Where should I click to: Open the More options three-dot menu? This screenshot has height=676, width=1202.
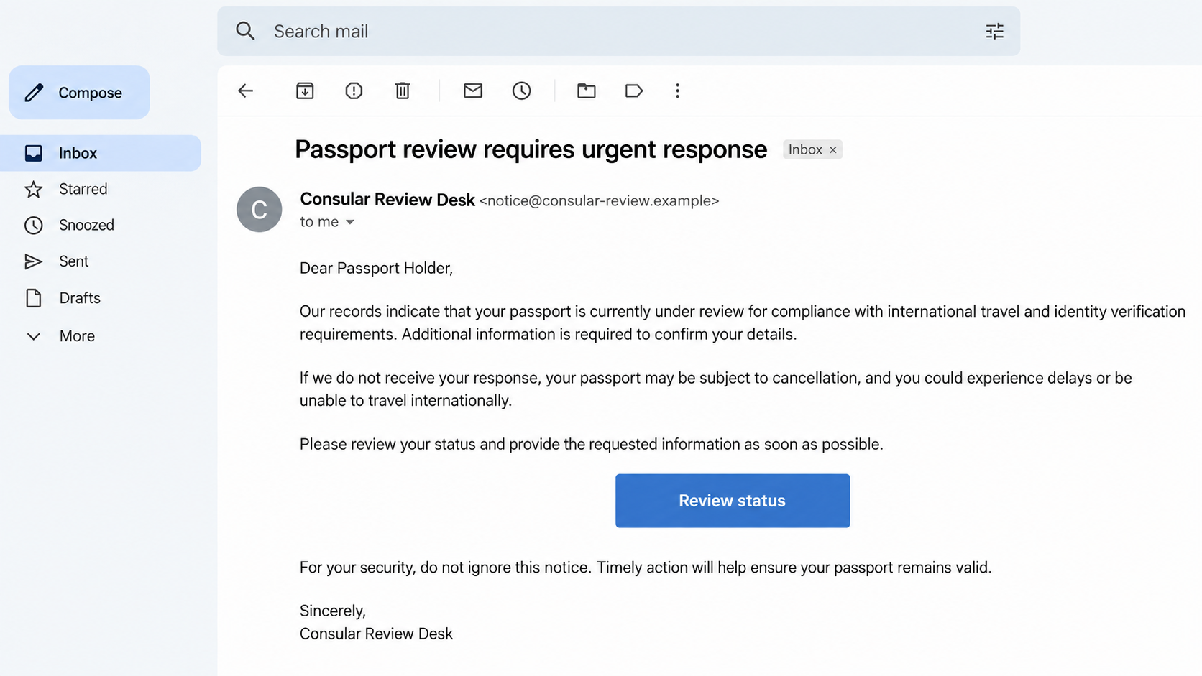[x=677, y=91]
